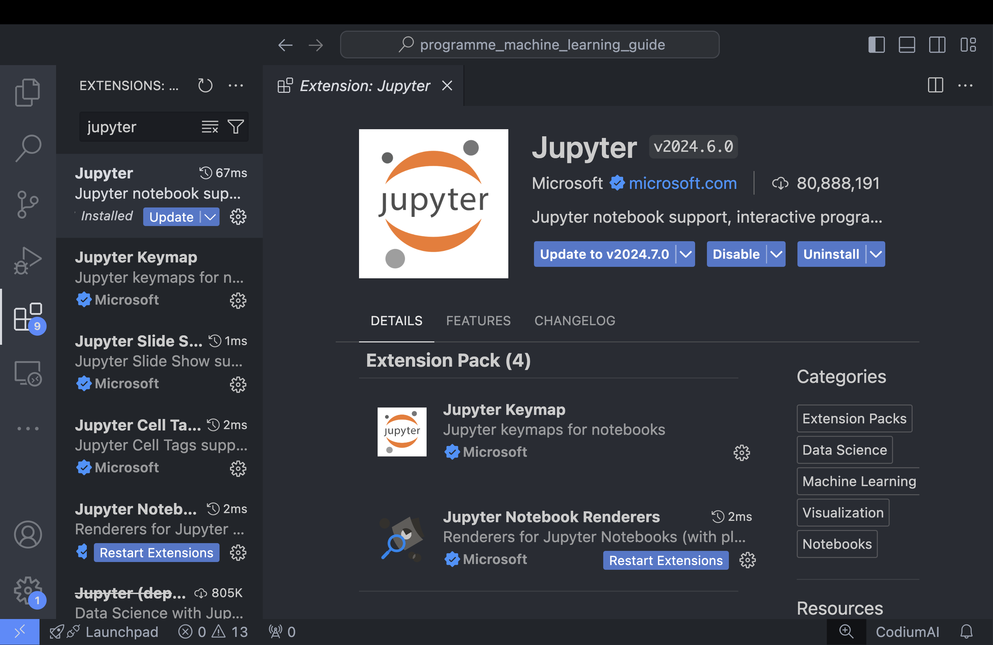Open Jupyter Slide Show extension in list
Viewport: 993px width, 645px height.
(160, 363)
